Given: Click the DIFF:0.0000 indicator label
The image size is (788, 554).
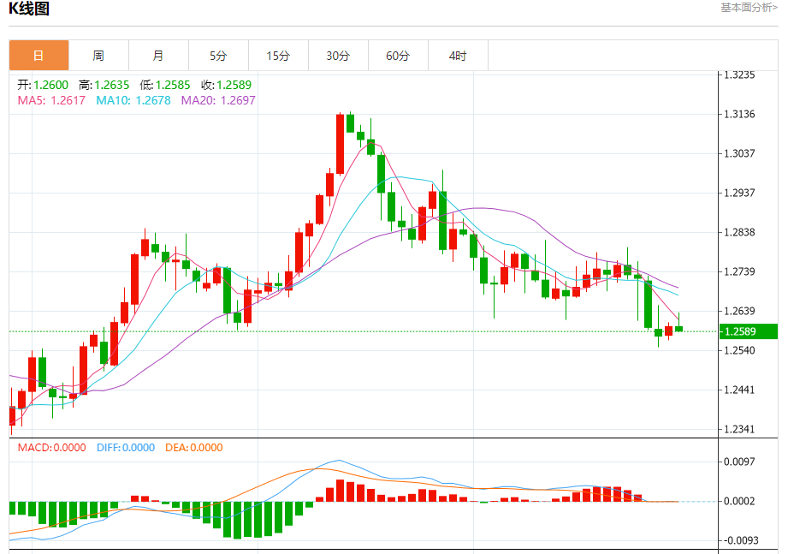Looking at the screenshot, I should pos(126,448).
